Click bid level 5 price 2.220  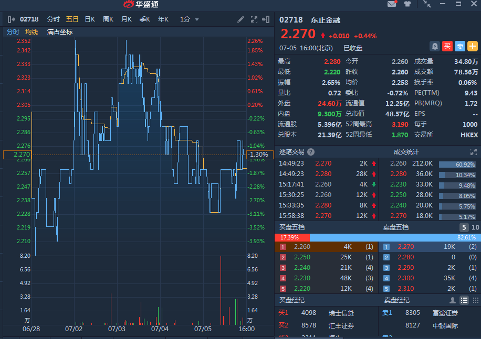[302, 289]
